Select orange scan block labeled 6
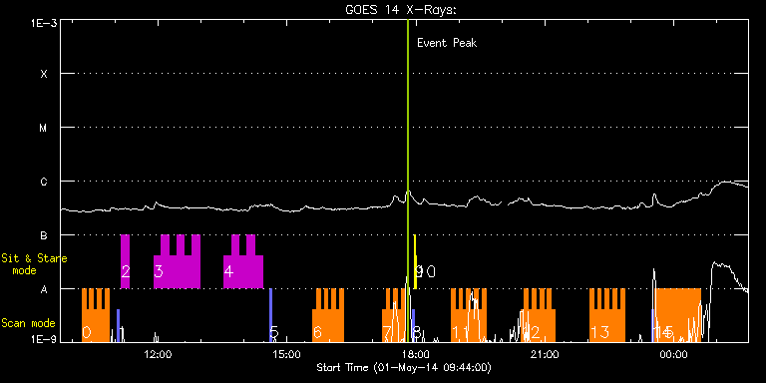Screen dimensions: 766x383 328,315
